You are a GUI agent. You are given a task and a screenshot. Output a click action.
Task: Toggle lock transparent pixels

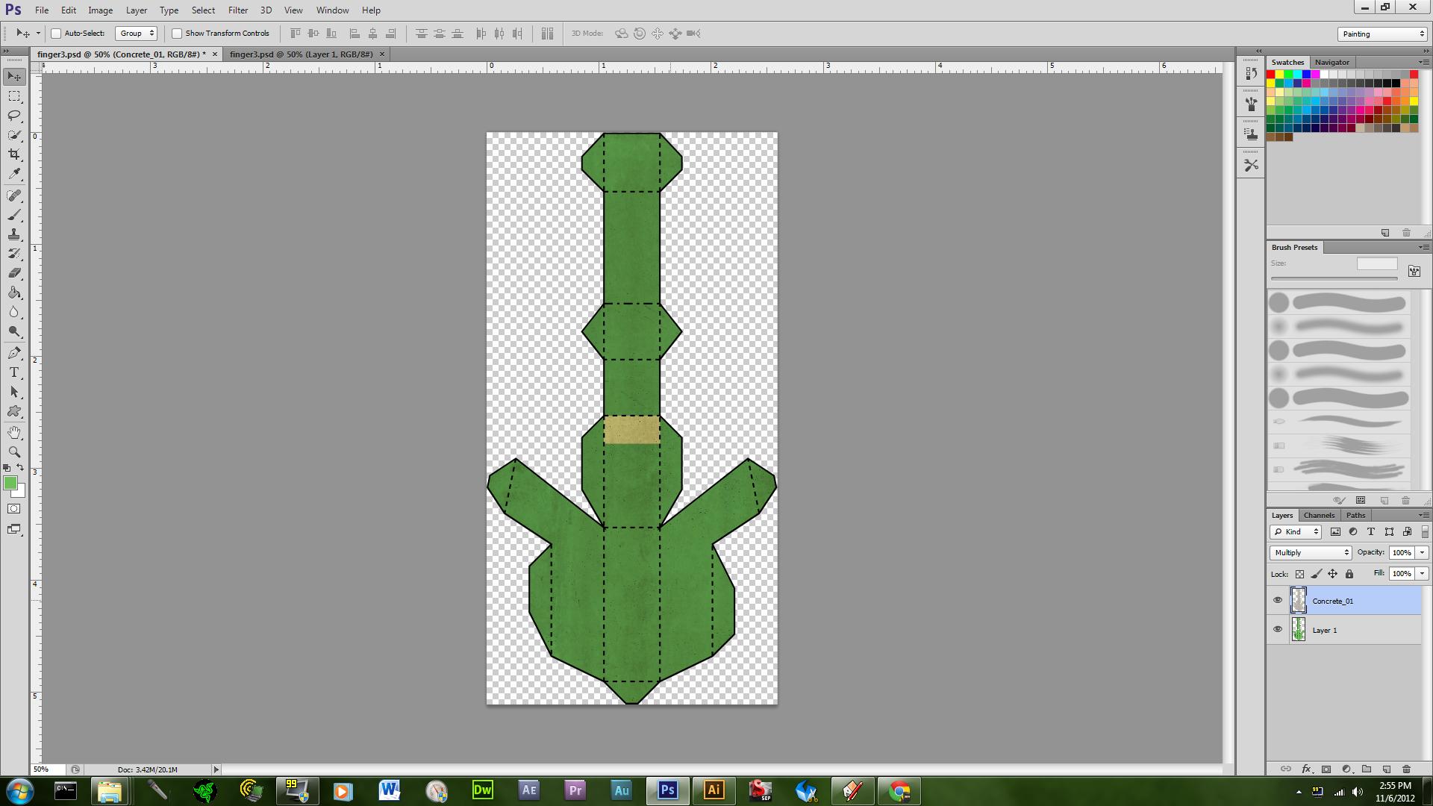[x=1299, y=574]
